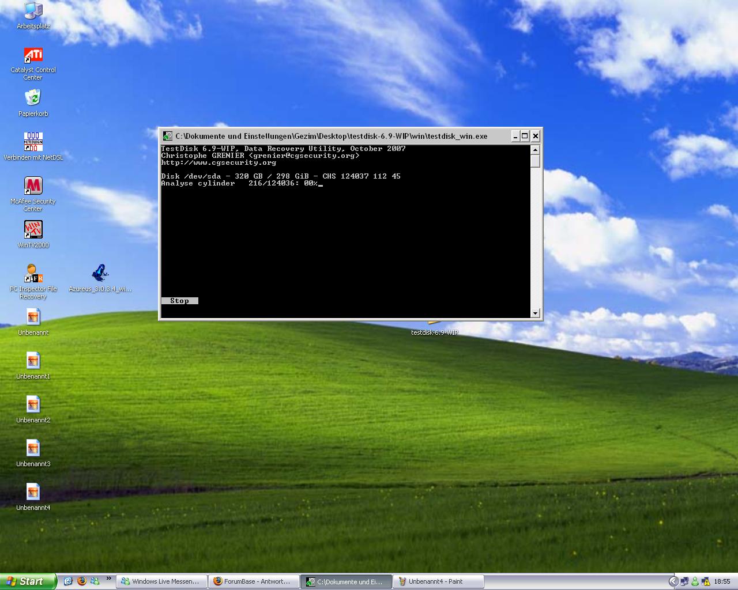Select the Unbenannt1 image file
The width and height of the screenshot is (738, 590).
pos(33,365)
